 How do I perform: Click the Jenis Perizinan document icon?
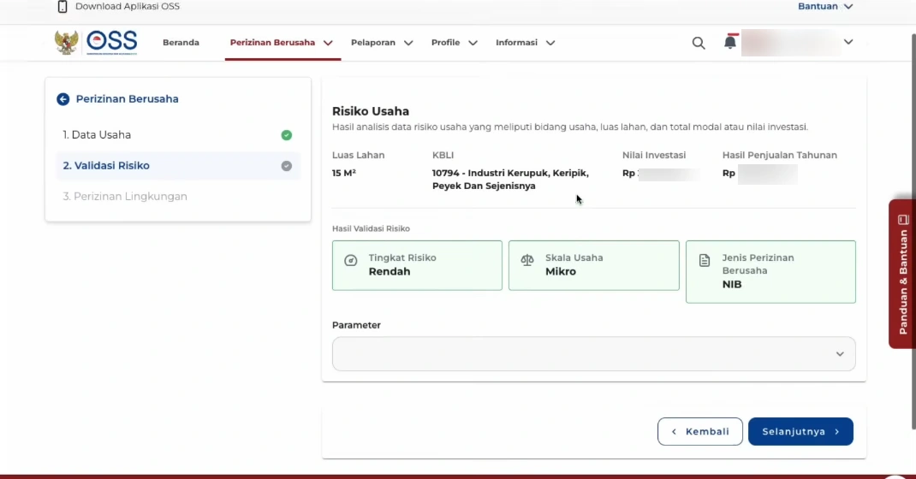(705, 260)
